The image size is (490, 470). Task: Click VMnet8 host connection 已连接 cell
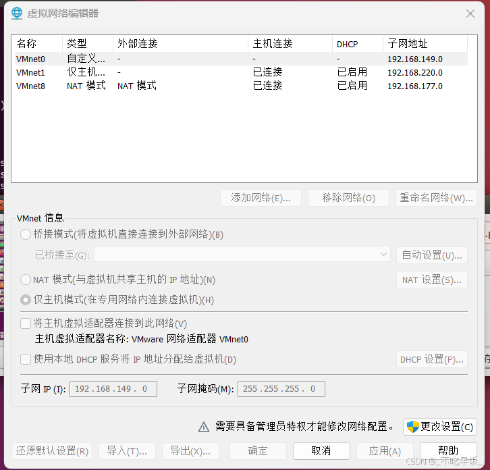[267, 86]
